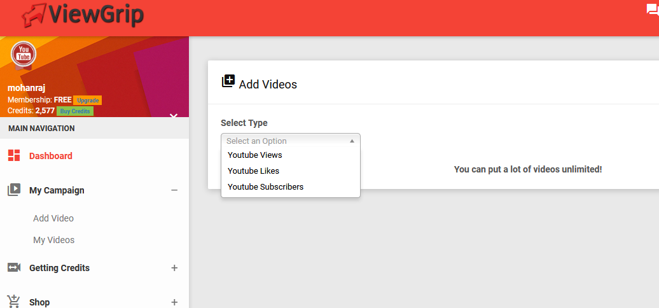Click the Select Type dropdown arrow
659x308 pixels.
(x=352, y=141)
